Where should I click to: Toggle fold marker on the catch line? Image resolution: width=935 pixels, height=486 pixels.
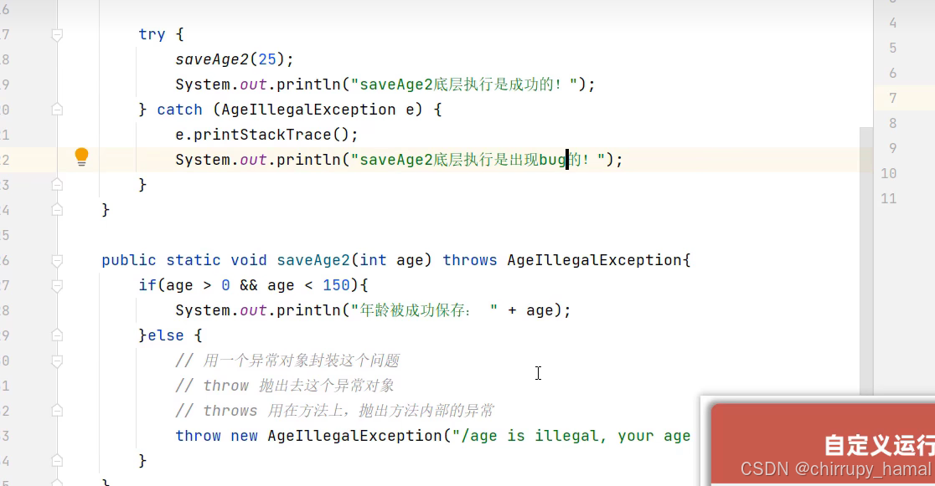tap(57, 110)
